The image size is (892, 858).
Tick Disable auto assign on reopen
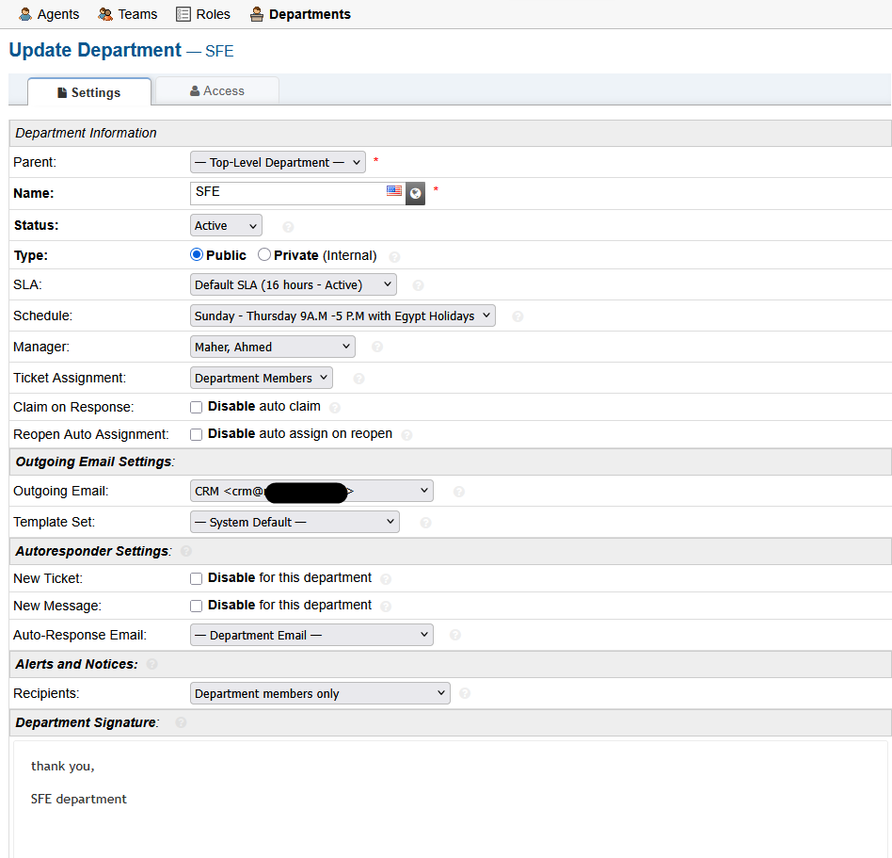(197, 434)
